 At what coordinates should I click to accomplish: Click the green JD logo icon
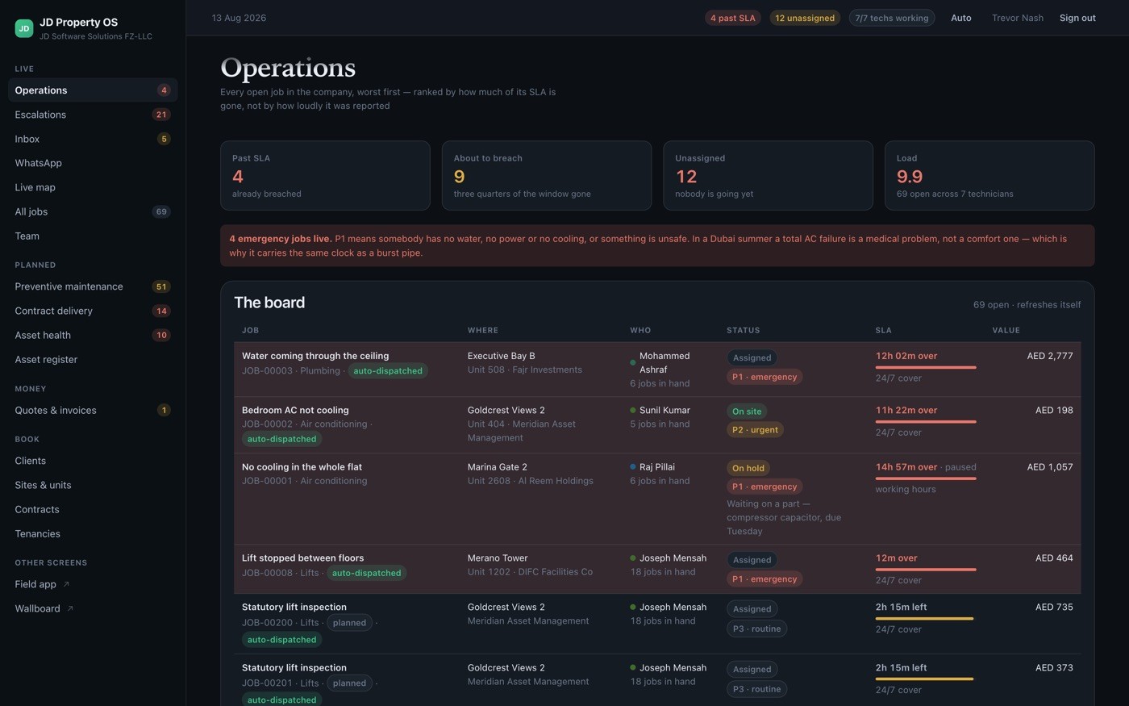pyautogui.click(x=24, y=29)
